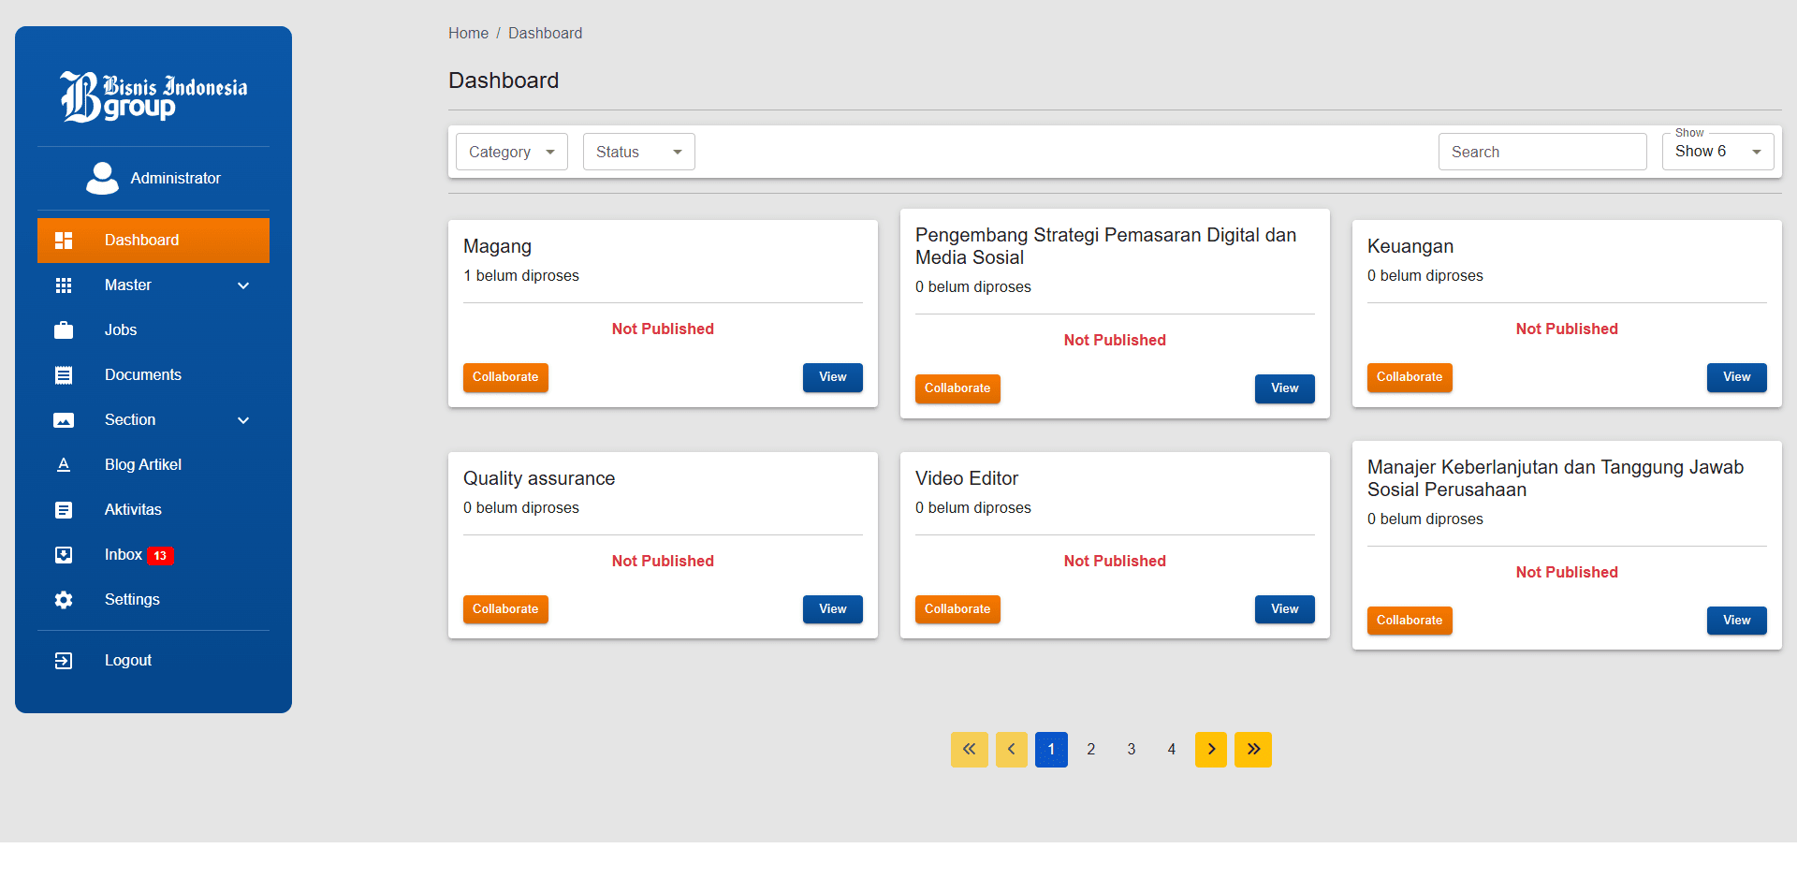Expand the Section menu chevron
The width and height of the screenshot is (1797, 892).
point(243,420)
